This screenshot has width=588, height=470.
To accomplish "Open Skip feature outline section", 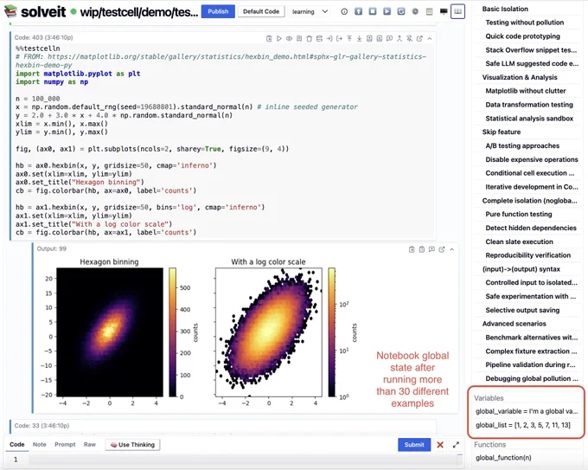I will (x=502, y=132).
